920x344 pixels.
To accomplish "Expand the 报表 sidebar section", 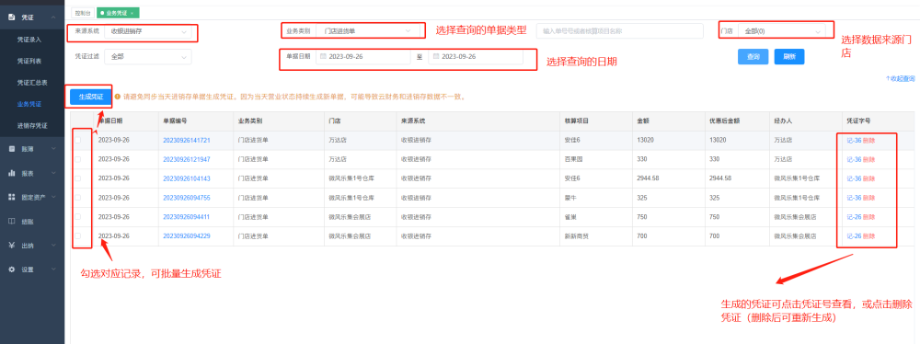I will (x=53, y=173).
